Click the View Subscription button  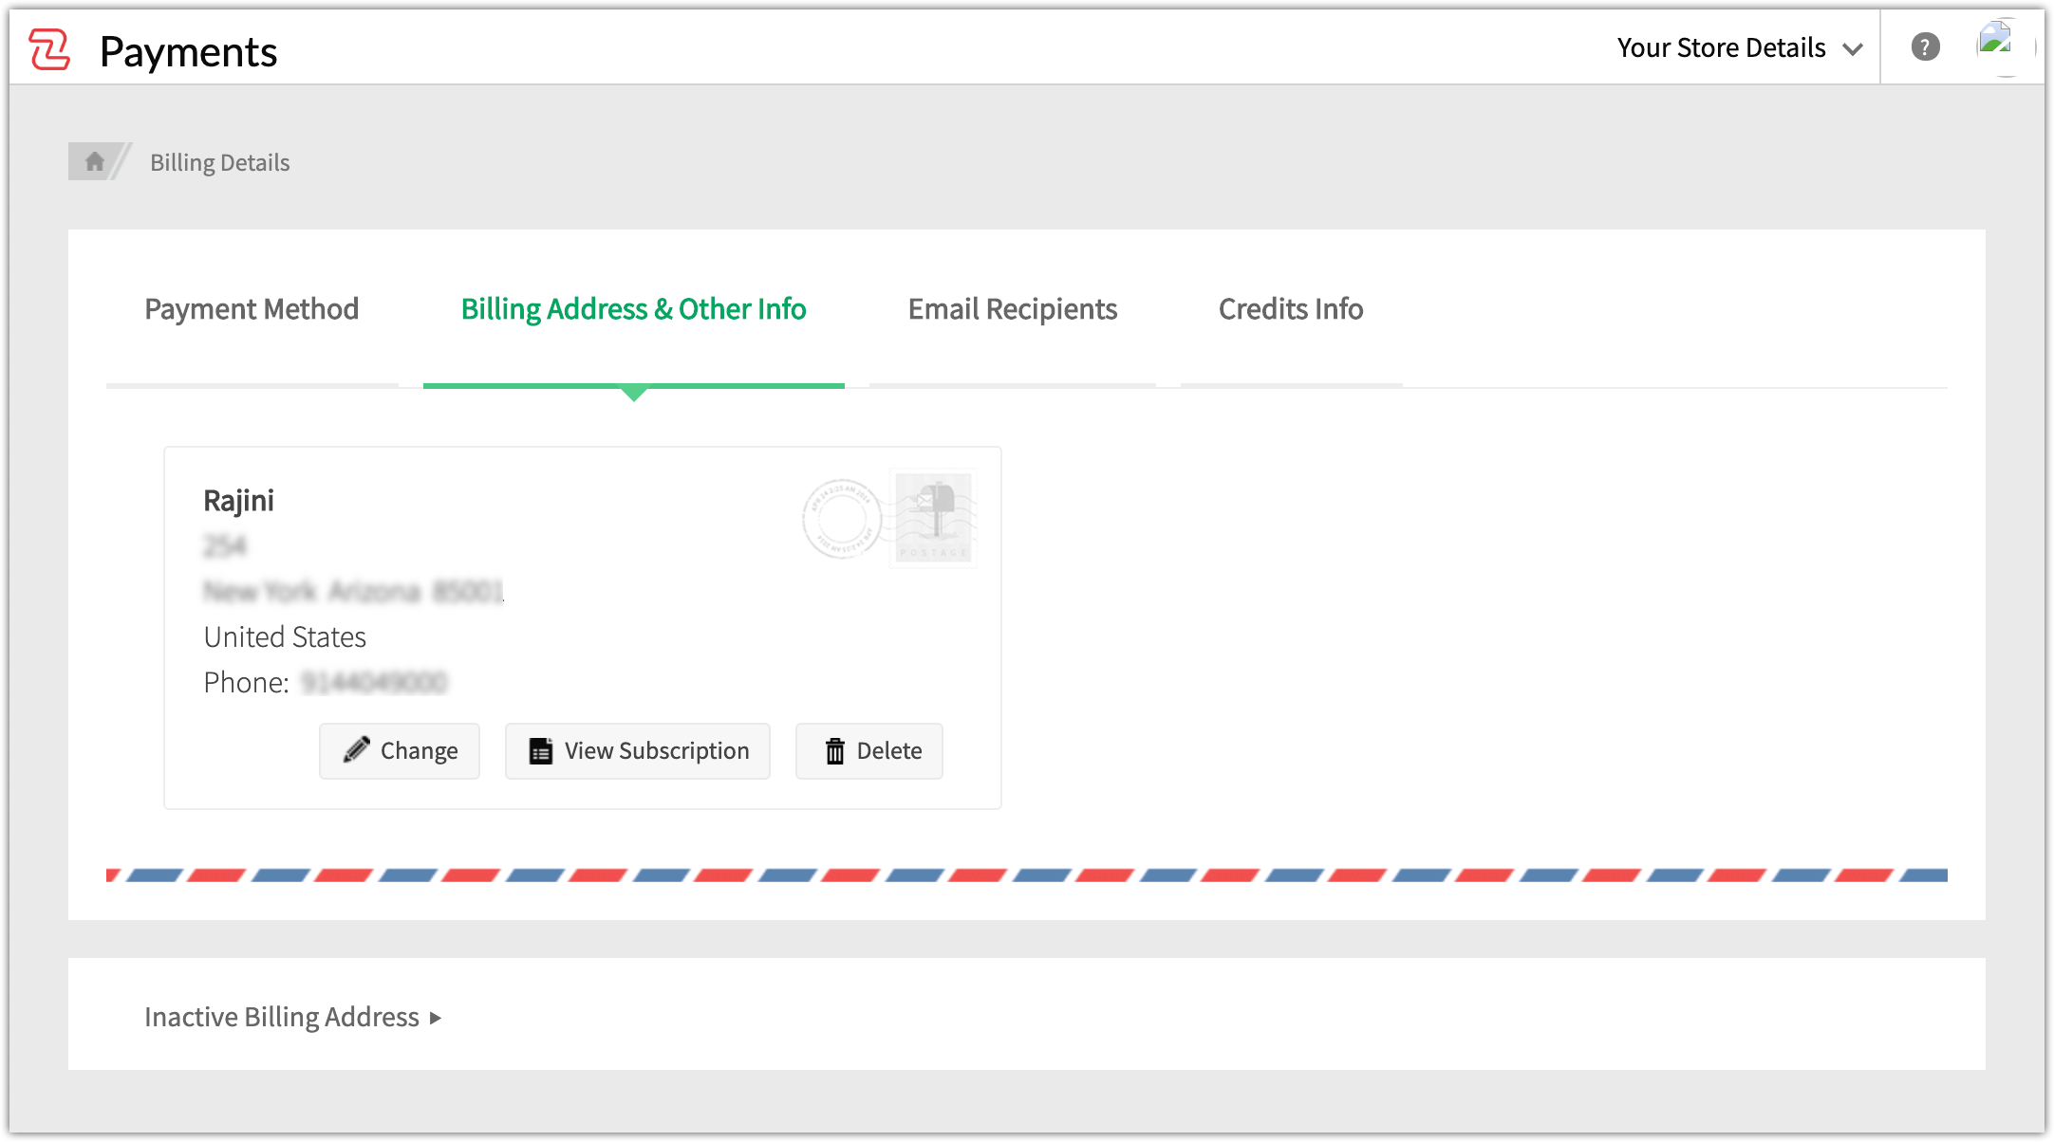click(x=638, y=751)
